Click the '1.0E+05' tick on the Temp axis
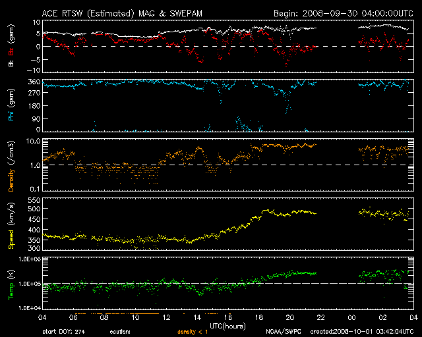This screenshot has width=422, height=337. coord(30,284)
